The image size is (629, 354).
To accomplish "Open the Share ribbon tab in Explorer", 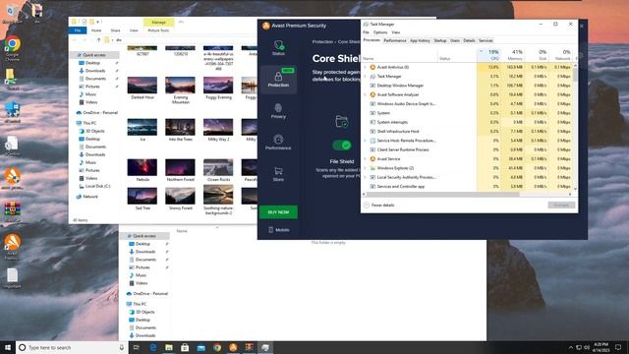I will click(116, 30).
